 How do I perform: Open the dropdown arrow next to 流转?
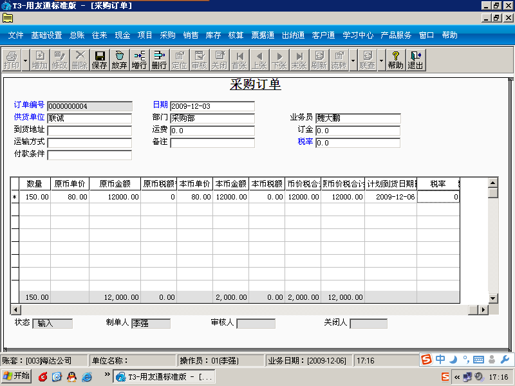tap(353, 60)
